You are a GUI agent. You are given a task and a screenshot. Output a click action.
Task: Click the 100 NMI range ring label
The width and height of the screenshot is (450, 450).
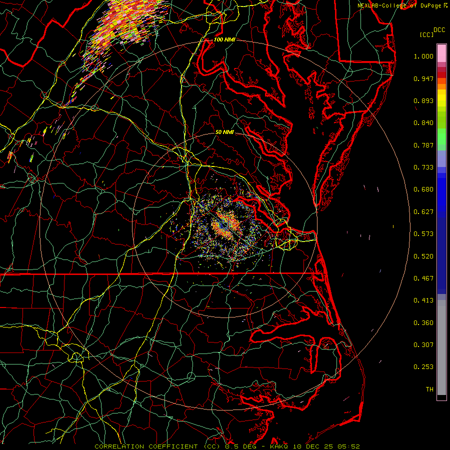tap(224, 39)
